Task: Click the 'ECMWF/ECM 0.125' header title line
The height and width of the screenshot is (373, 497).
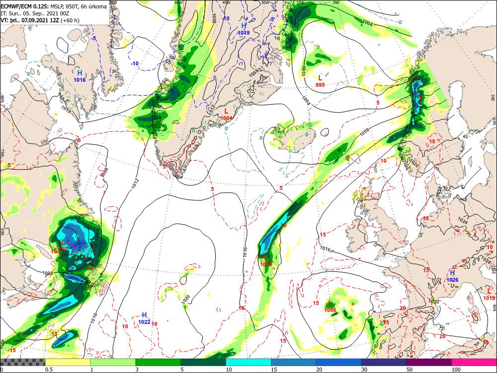Action: [x=54, y=6]
